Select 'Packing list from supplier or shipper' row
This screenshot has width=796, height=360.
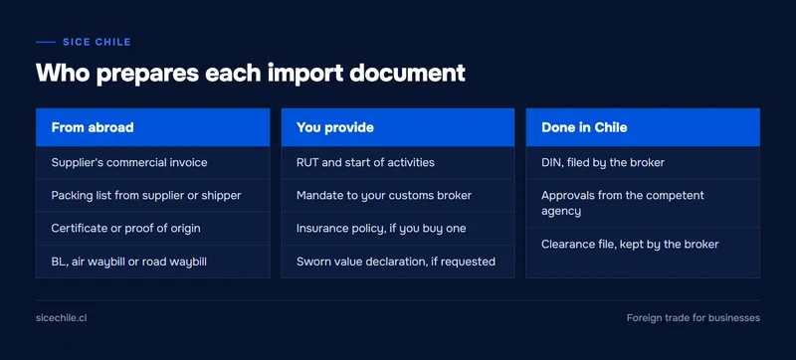[x=153, y=195]
